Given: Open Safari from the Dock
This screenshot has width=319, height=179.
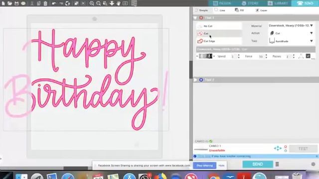Looking at the screenshot, I should 68,176.
